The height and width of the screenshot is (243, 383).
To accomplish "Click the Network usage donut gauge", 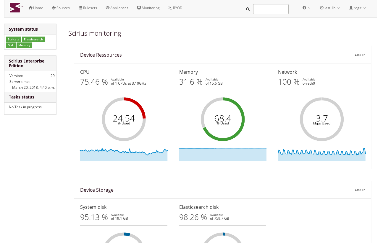I will point(322,119).
